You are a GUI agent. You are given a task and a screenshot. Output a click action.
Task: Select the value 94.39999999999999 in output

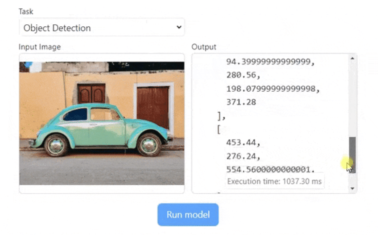click(268, 62)
